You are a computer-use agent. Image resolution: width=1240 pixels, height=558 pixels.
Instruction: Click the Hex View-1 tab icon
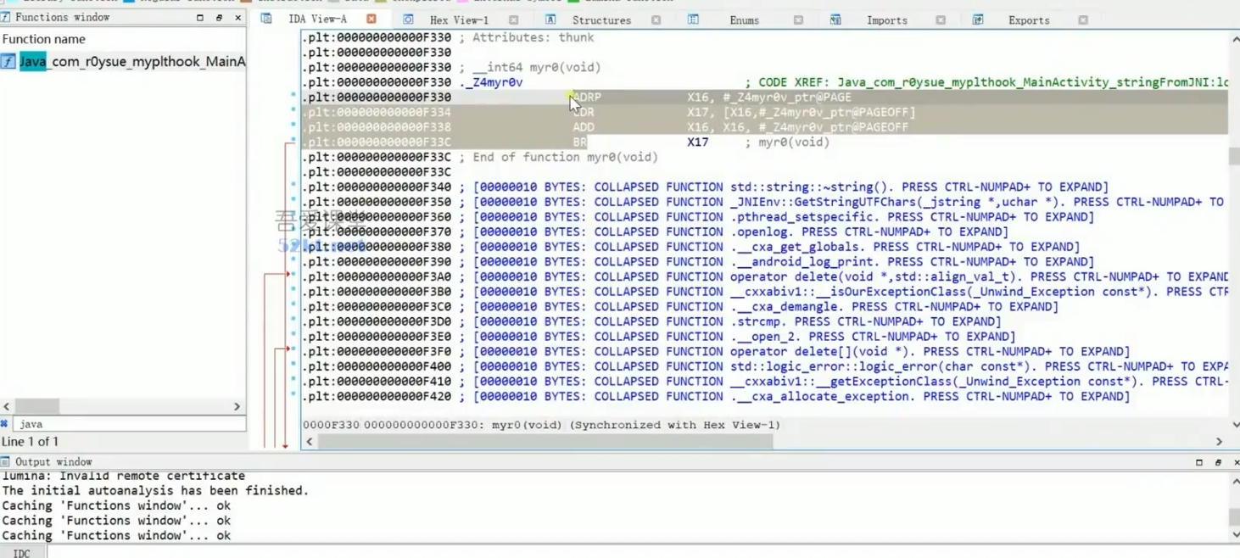pos(408,19)
